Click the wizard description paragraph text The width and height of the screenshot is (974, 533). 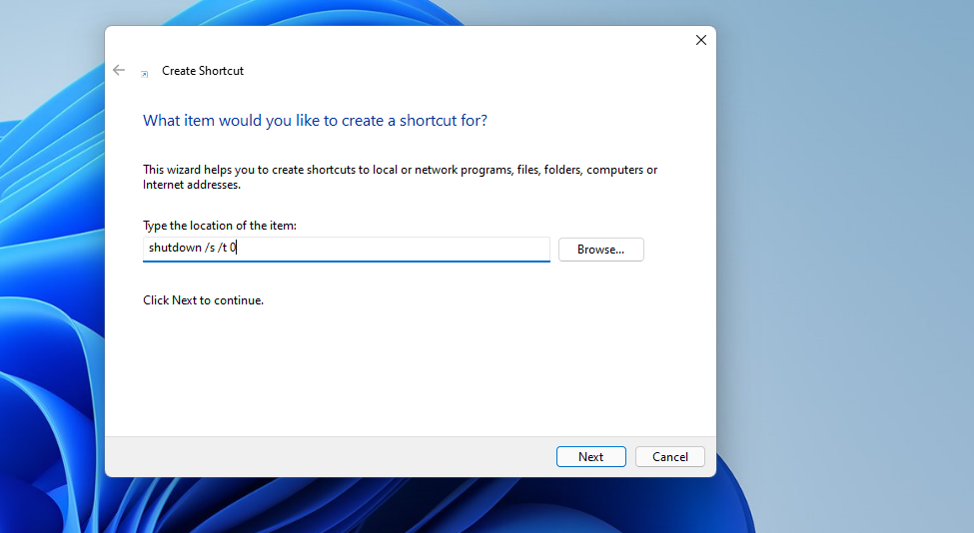(x=400, y=177)
